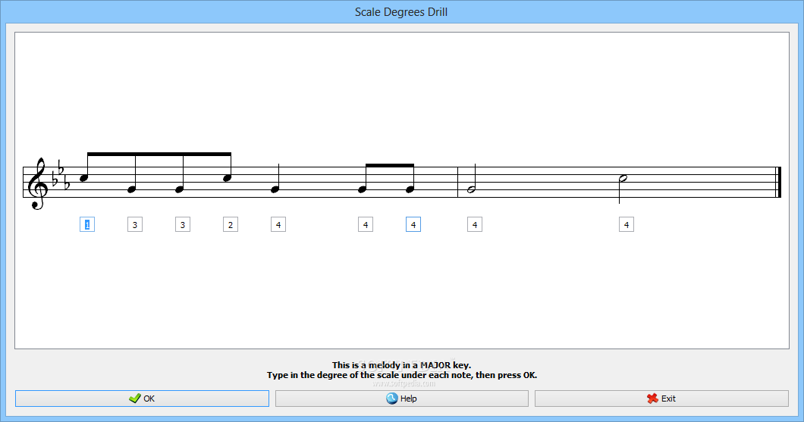This screenshot has height=422, width=804.
Task: Select the degree box under the sixth note
Action: tap(365, 224)
